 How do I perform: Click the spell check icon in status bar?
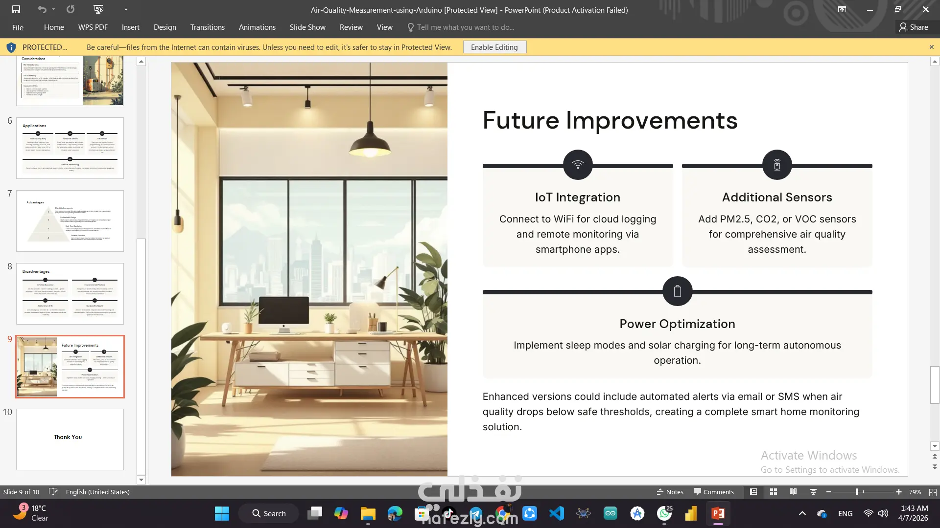(53, 492)
